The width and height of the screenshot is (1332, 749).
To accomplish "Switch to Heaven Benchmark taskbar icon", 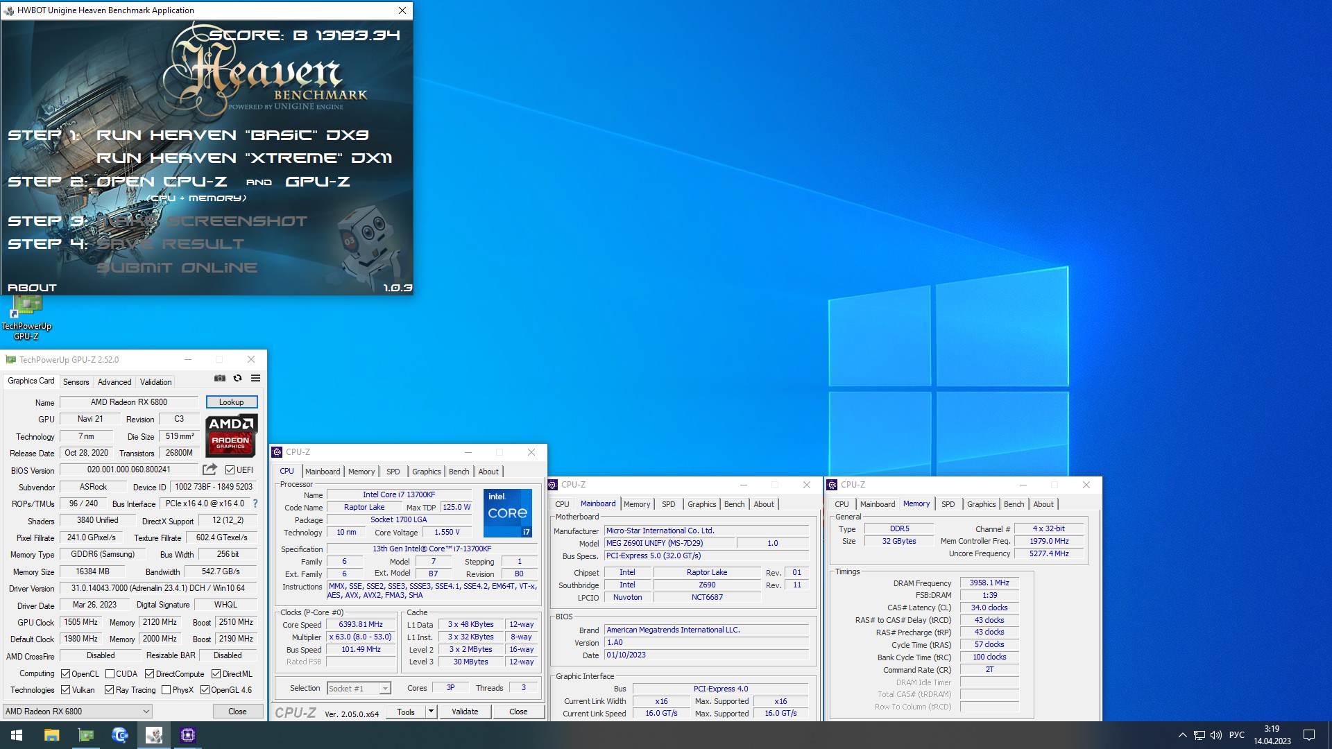I will coord(154,735).
